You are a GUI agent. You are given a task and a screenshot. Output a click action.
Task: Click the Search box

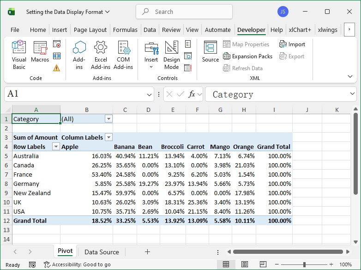(184, 12)
